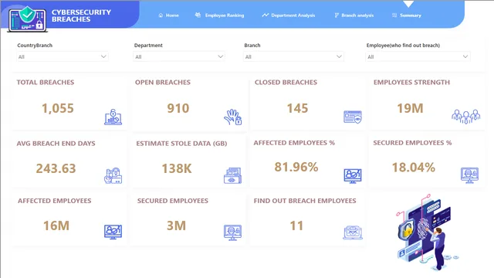Click the fingerprint security illustration
The image size is (494, 278).
click(427, 232)
